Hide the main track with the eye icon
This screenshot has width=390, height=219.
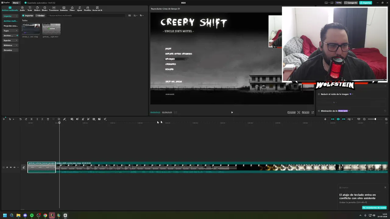[11, 167]
